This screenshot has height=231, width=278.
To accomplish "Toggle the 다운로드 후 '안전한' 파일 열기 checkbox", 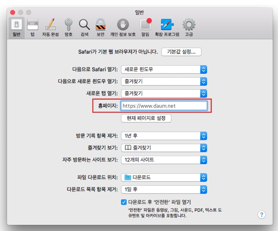I will (123, 202).
